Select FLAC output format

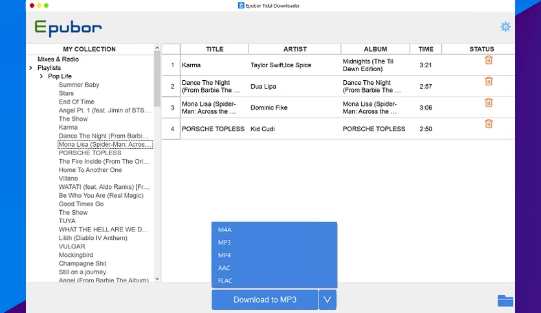tap(225, 281)
